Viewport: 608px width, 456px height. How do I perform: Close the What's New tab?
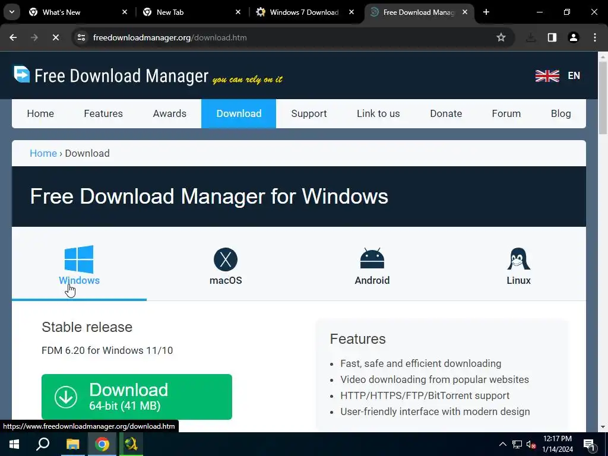tap(125, 12)
